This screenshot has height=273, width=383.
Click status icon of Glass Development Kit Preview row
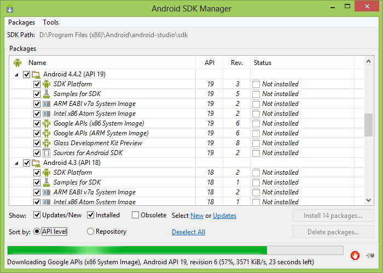(x=256, y=143)
